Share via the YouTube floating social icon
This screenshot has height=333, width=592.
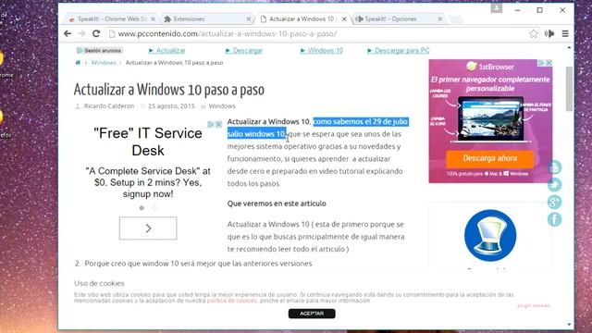(x=555, y=167)
